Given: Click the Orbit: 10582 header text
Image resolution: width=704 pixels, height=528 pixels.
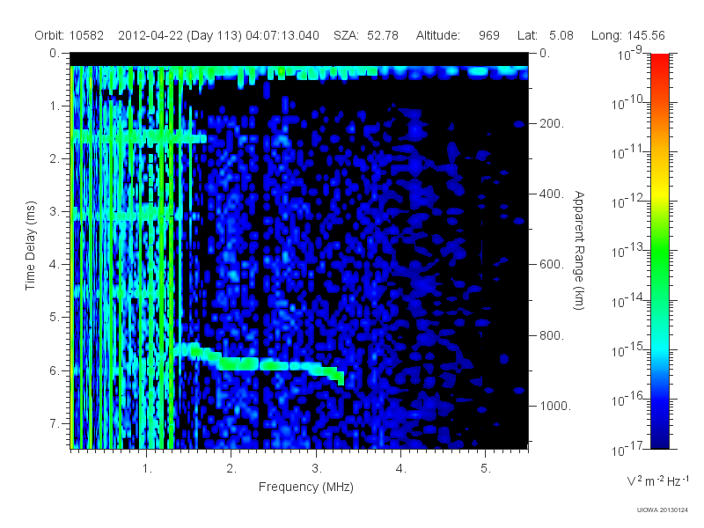Looking at the screenshot, I should pyautogui.click(x=70, y=35).
